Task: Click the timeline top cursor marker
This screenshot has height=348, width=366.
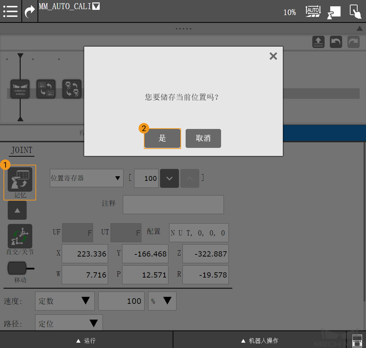Action: pos(20,56)
